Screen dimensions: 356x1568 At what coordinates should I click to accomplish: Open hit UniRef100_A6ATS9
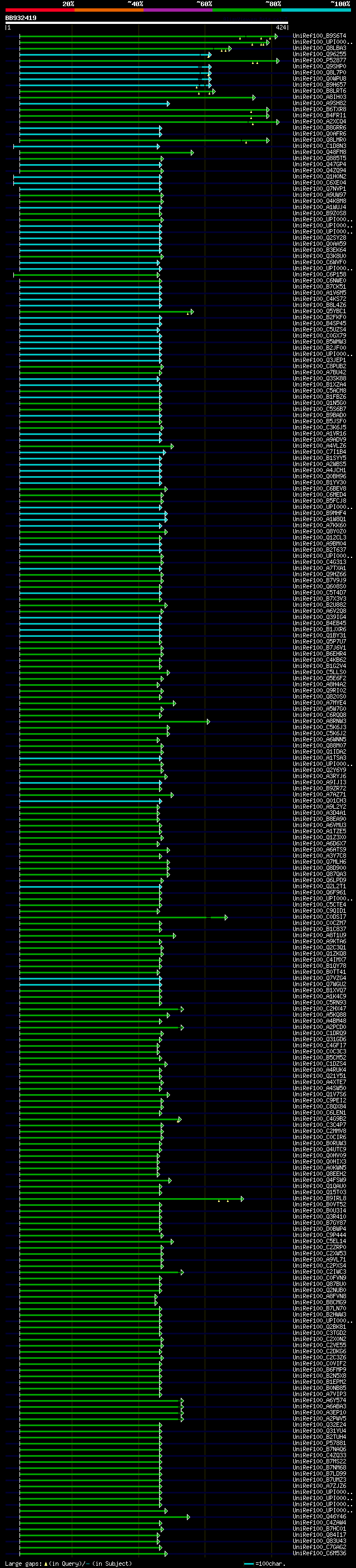pyautogui.click(x=319, y=850)
